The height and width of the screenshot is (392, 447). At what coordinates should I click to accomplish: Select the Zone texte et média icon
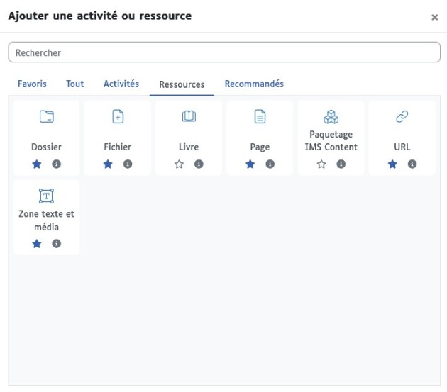point(46,196)
